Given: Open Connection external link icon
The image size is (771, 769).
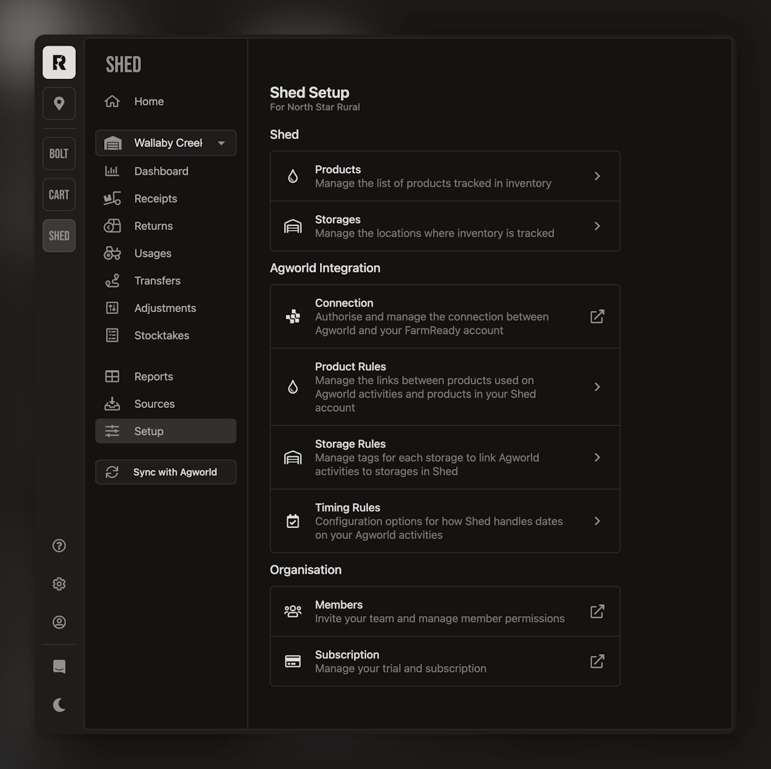Looking at the screenshot, I should [x=597, y=316].
